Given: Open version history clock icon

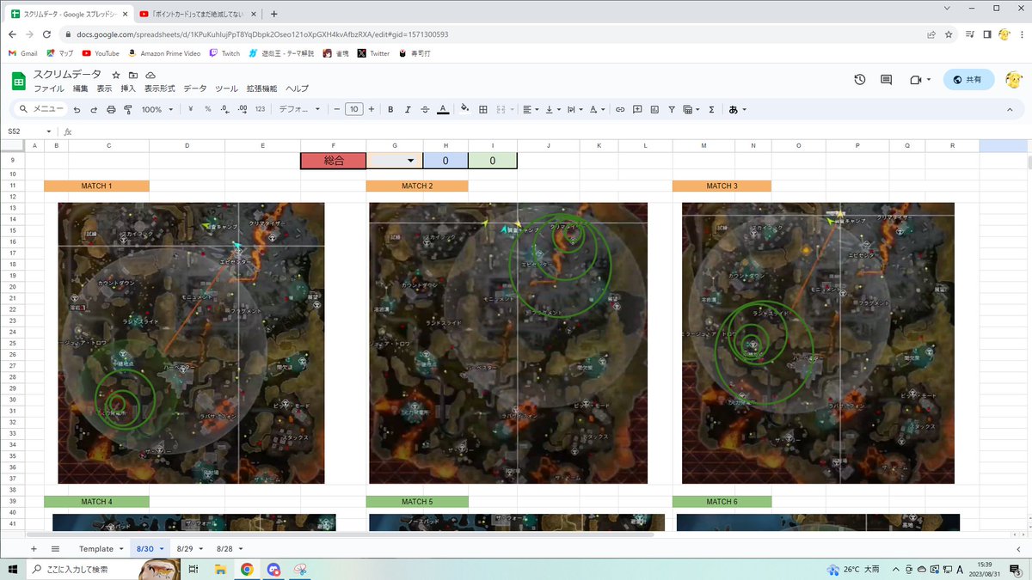Looking at the screenshot, I should tap(859, 80).
